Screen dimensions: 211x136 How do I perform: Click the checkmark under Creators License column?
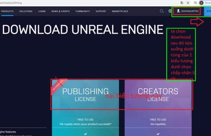click(158, 134)
